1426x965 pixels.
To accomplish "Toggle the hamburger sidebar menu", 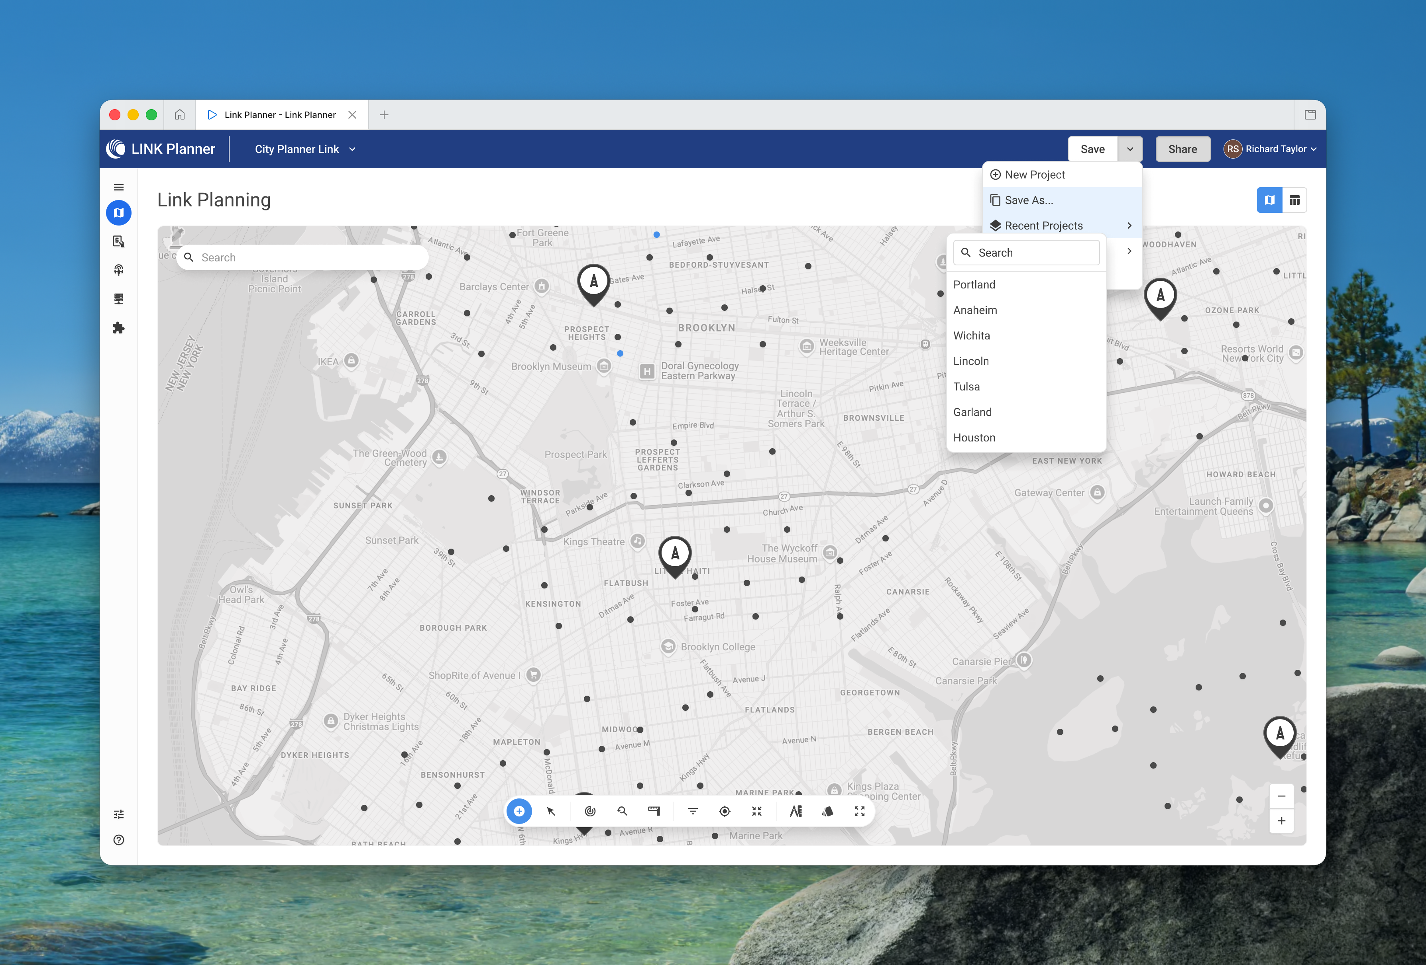I will tap(118, 187).
